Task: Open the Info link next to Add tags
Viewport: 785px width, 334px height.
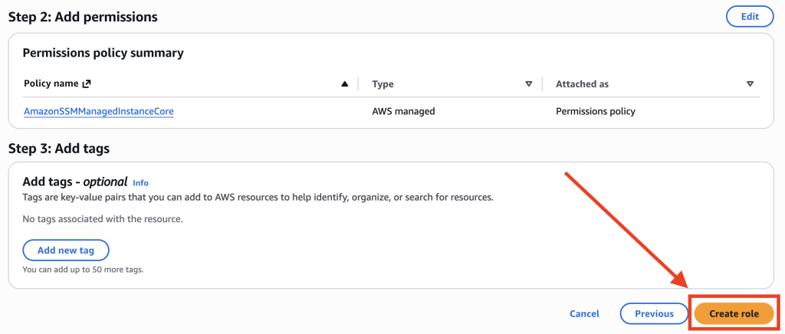Action: (x=141, y=182)
